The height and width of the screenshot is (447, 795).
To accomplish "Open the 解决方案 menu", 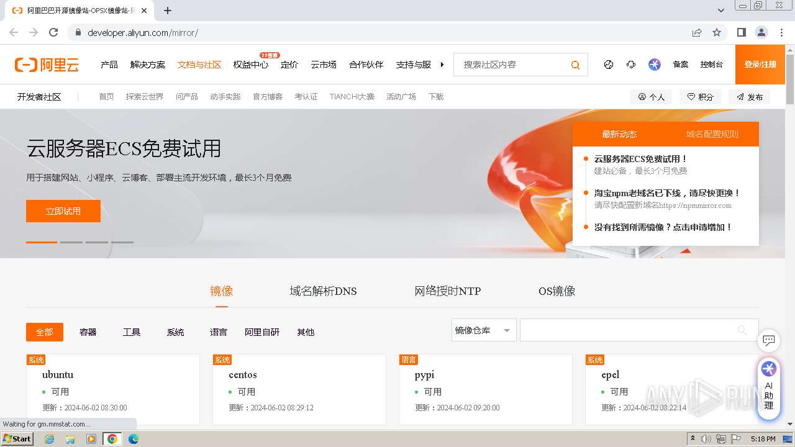I will point(148,65).
